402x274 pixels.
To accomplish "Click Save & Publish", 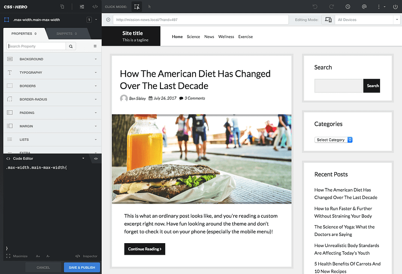I will tap(82, 268).
